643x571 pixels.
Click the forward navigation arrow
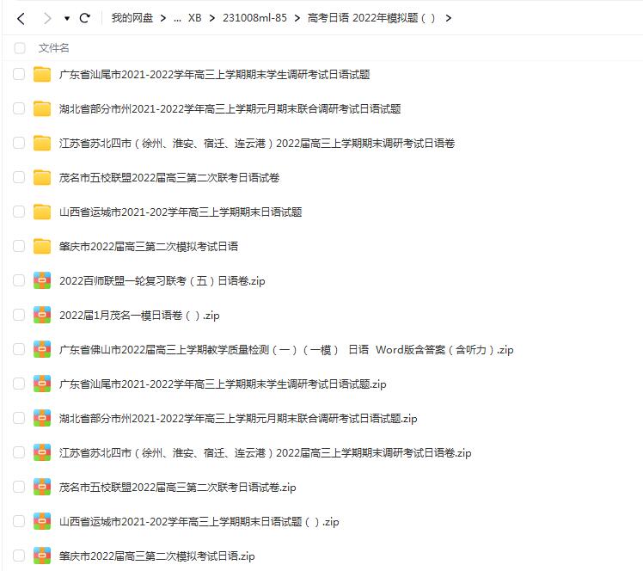(x=47, y=18)
